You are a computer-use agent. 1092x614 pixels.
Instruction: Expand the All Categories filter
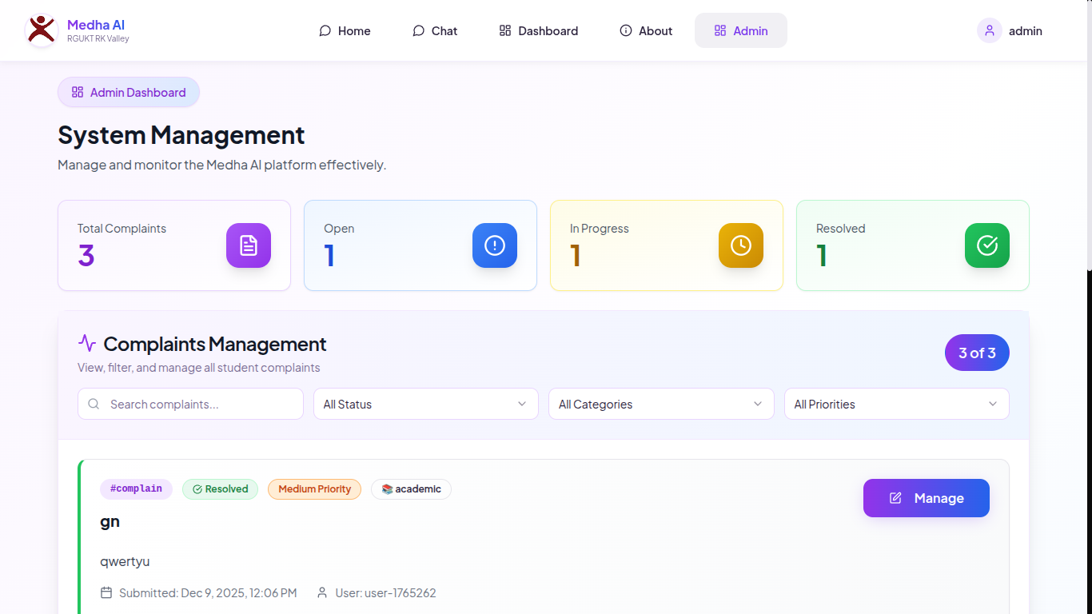[661, 404]
